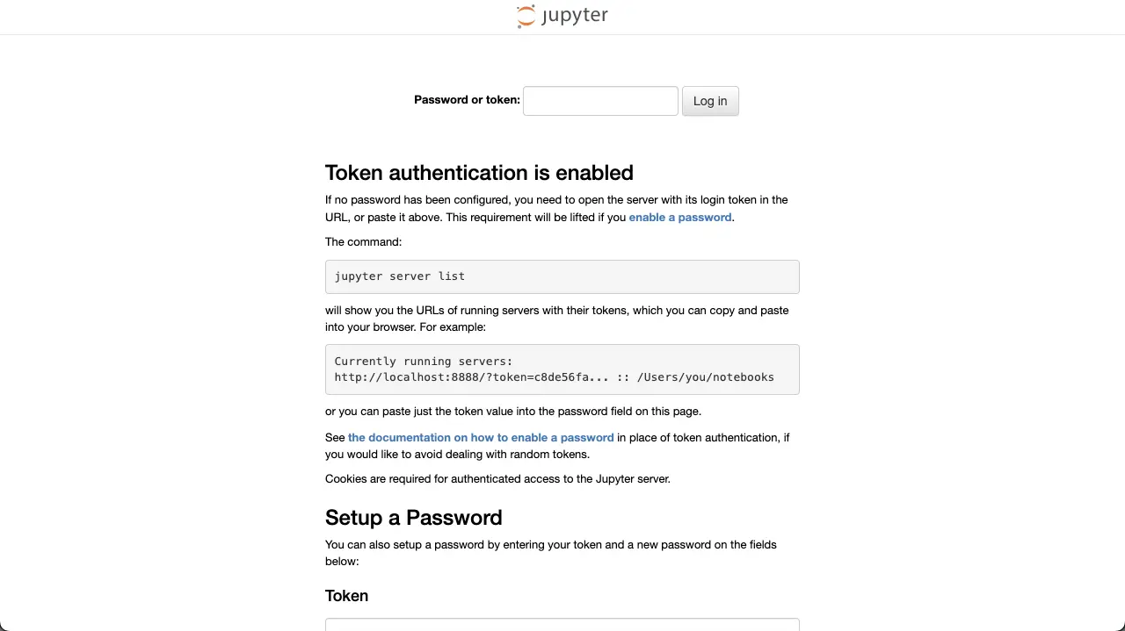This screenshot has width=1125, height=631.
Task: Click the 'Token' subheading
Action: pos(346,596)
